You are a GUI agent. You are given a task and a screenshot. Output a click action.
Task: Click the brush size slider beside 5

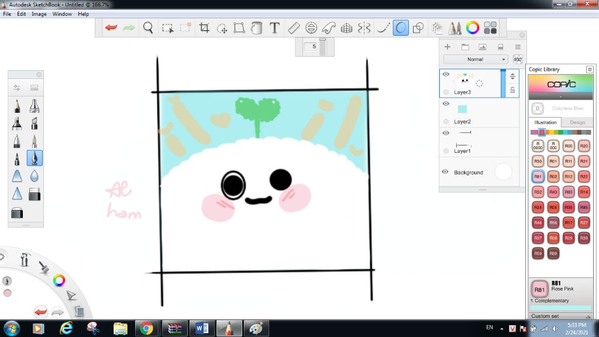(x=322, y=47)
